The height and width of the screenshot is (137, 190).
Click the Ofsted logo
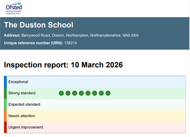click(x=14, y=8)
